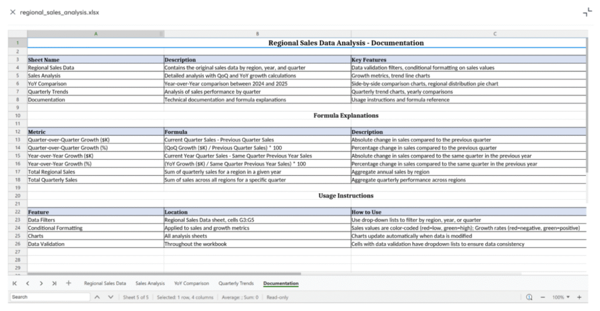This screenshot has height=311, width=600.
Task: Go to the next sheet tab arrow
Action: (x=41, y=283)
